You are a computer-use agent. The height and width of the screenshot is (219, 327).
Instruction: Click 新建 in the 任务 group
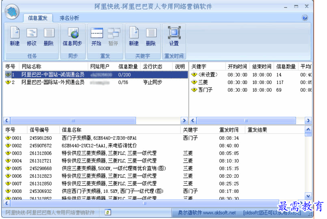point(14,36)
